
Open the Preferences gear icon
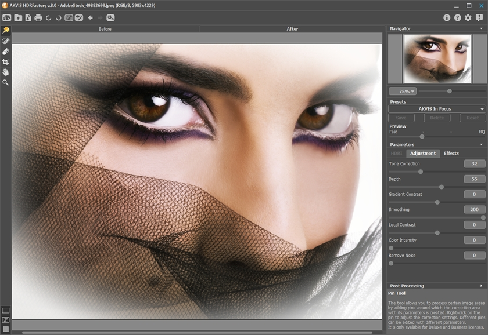468,18
